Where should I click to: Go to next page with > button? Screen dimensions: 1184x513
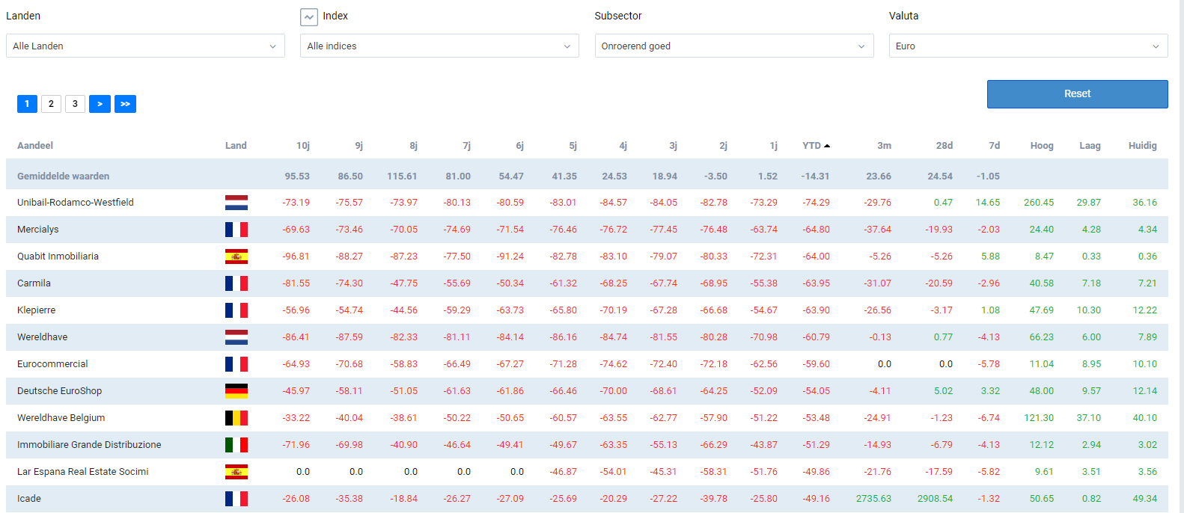[100, 104]
